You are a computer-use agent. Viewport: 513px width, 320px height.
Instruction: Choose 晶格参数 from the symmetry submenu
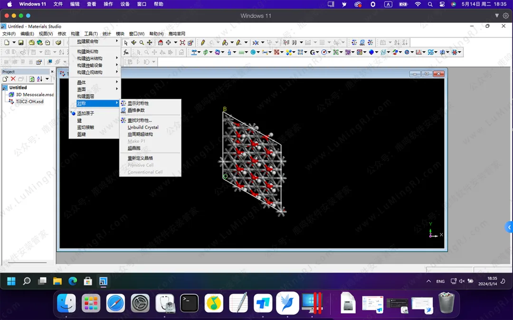click(x=136, y=110)
